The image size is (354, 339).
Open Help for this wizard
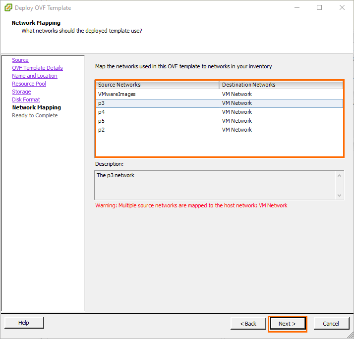[x=24, y=323]
